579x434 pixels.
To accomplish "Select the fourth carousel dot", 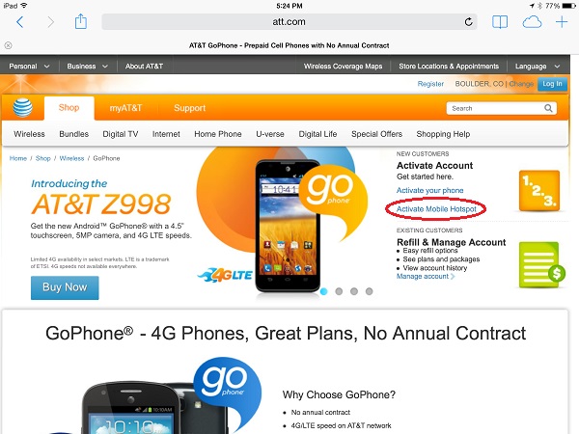I will coord(369,291).
